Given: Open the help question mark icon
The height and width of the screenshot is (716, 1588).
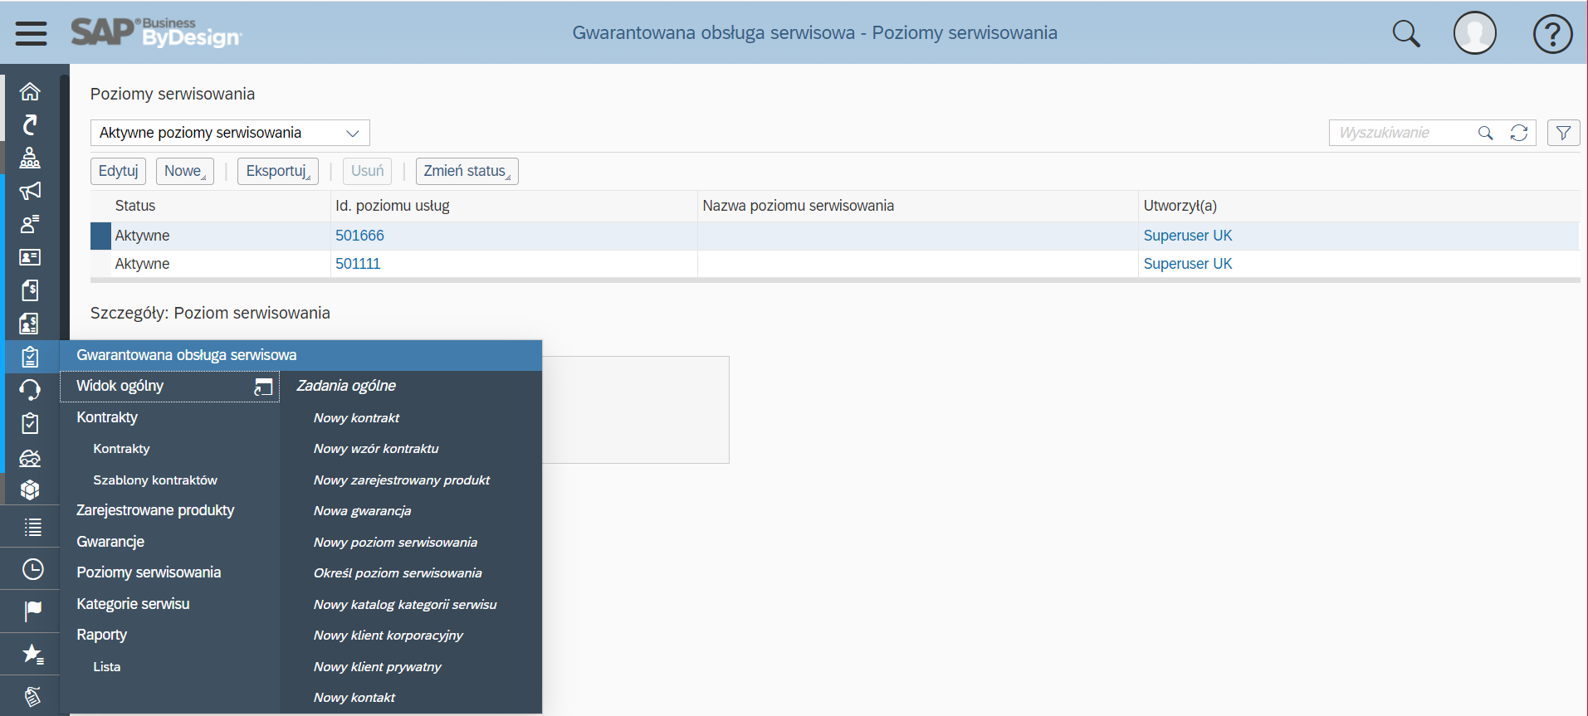Looking at the screenshot, I should tap(1552, 34).
